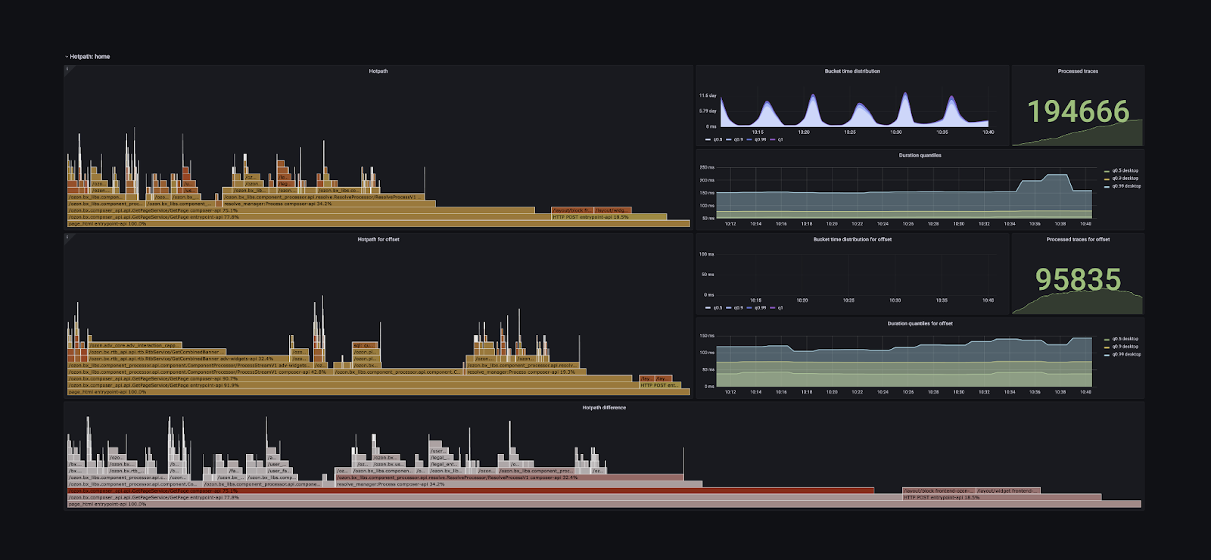Open the 'Processed traces' panel title menu
Image resolution: width=1211 pixels, height=560 pixels.
[x=1078, y=71]
